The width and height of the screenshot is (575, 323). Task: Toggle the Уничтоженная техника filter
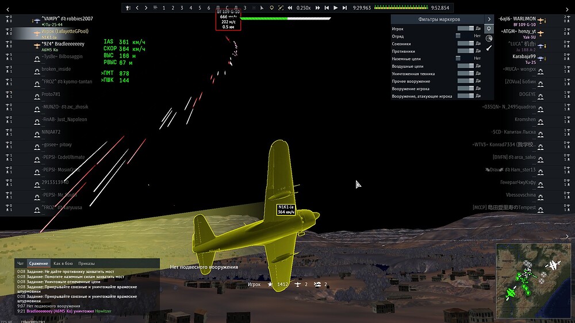tap(466, 74)
